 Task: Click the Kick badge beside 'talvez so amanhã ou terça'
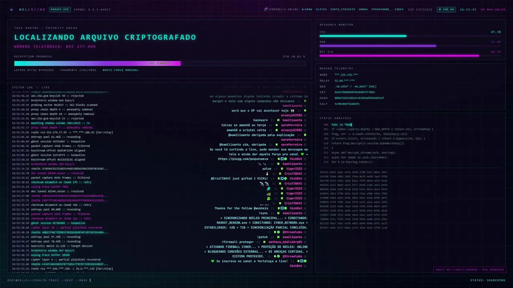pyautogui.click(x=277, y=125)
